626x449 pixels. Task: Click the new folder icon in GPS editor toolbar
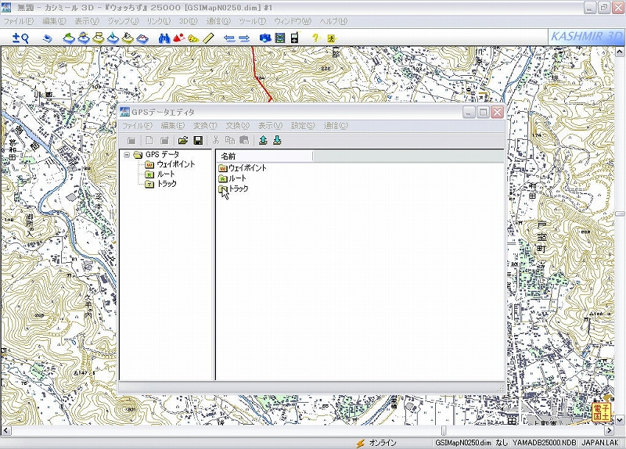click(164, 140)
